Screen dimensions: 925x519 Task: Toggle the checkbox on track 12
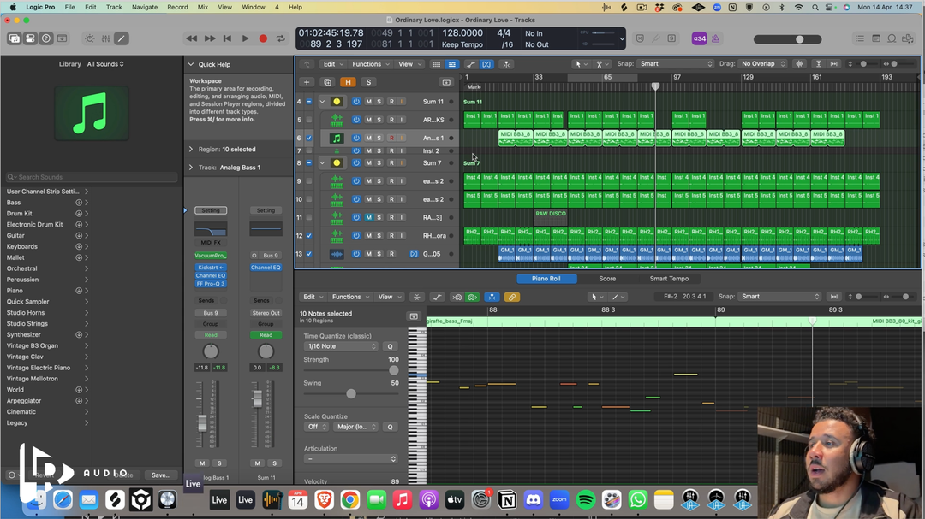coord(309,236)
